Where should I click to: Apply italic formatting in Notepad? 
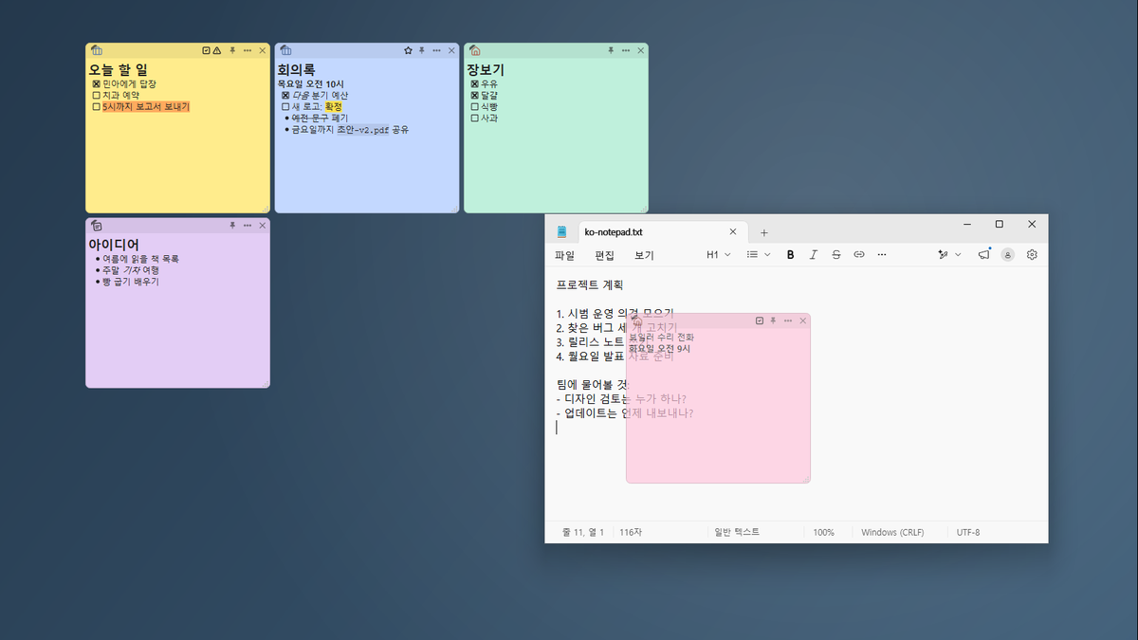813,255
